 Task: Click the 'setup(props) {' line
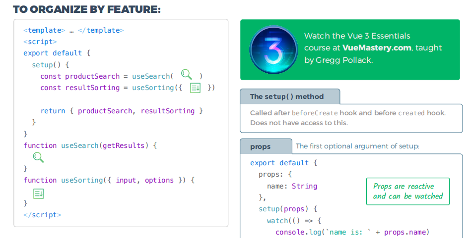coord(288,209)
